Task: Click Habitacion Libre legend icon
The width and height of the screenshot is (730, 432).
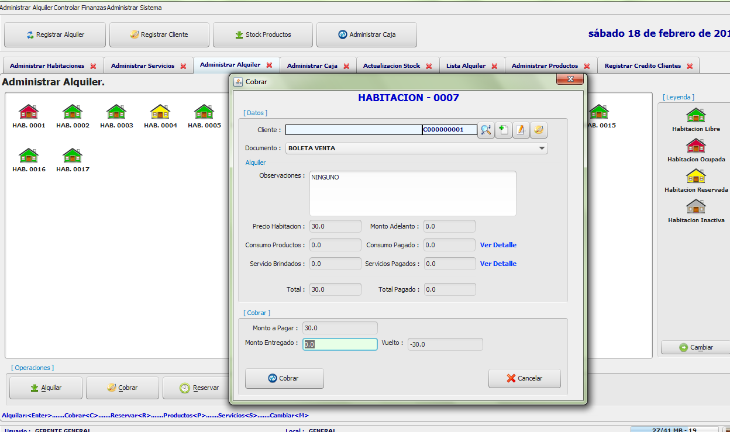Action: click(696, 115)
